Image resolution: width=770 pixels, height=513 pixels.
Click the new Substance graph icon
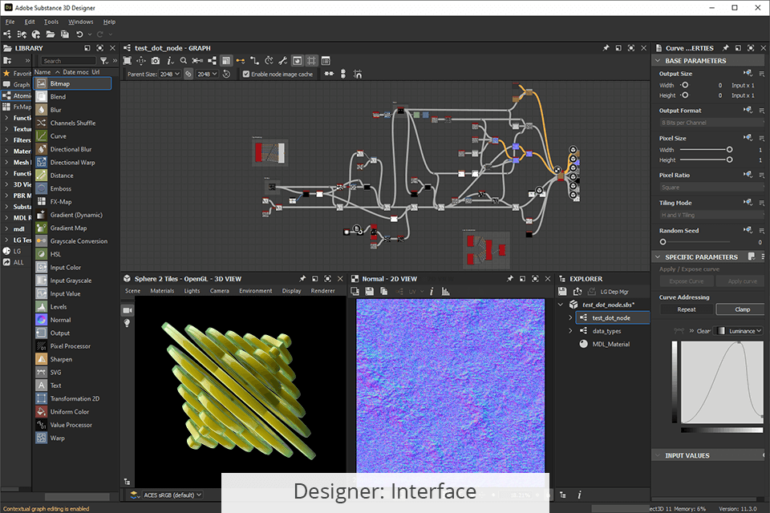[7, 34]
